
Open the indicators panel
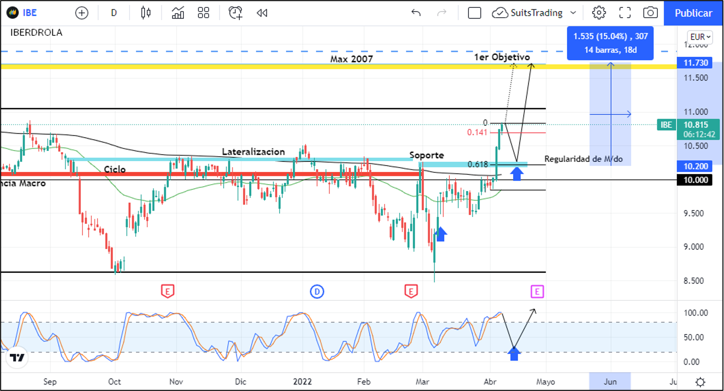[178, 13]
